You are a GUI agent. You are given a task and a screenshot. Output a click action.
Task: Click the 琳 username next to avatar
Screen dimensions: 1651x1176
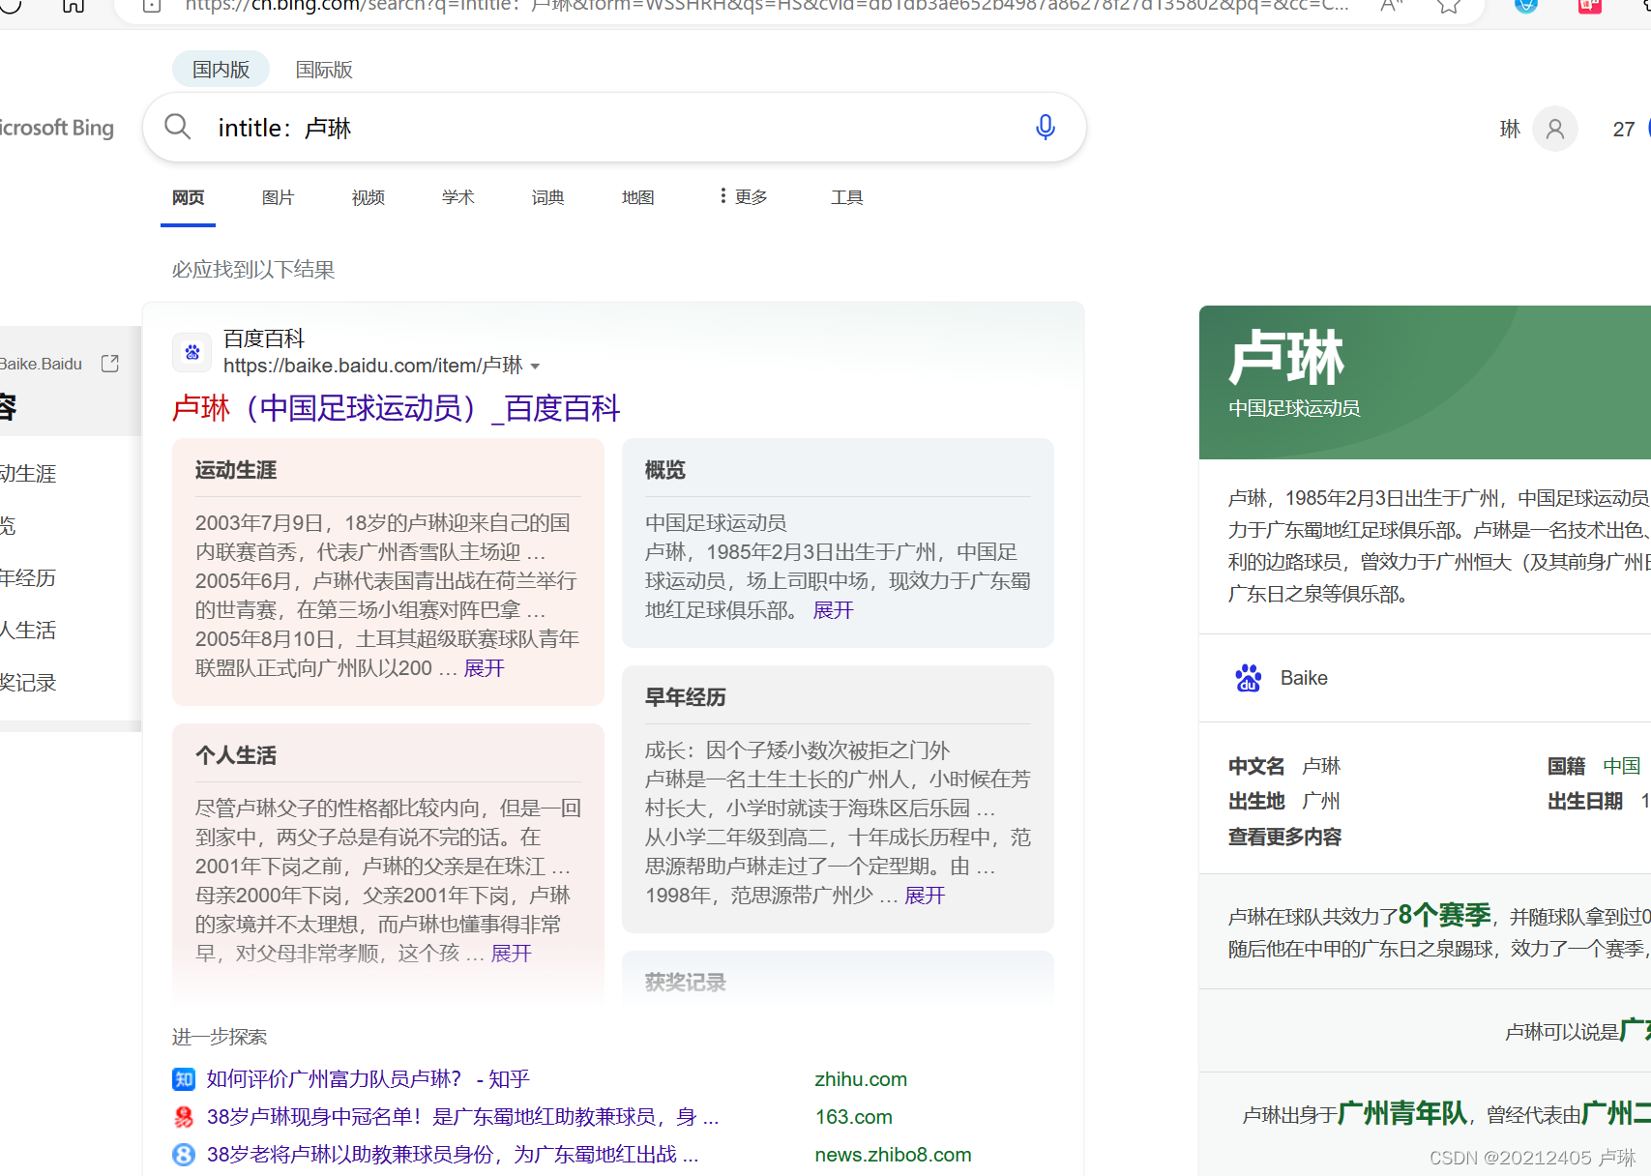pyautogui.click(x=1510, y=129)
